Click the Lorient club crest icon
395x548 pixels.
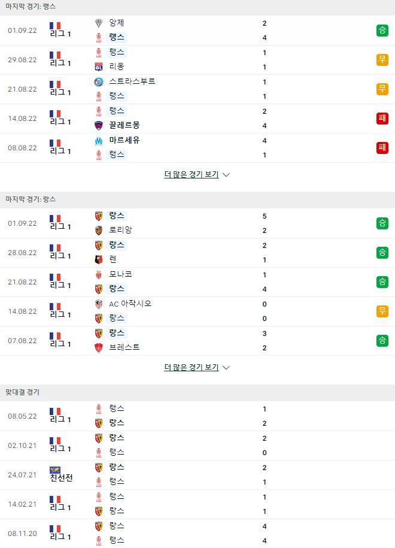click(99, 230)
